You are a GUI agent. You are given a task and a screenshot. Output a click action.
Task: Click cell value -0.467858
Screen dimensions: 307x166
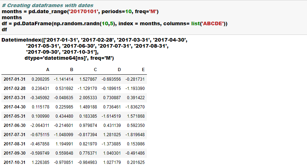40,144
